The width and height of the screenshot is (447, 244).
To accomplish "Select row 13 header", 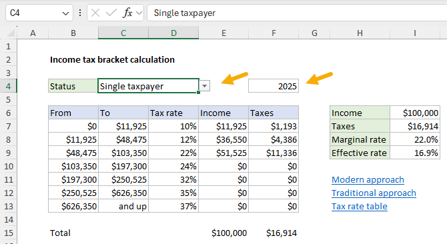I will pyautogui.click(x=9, y=207).
